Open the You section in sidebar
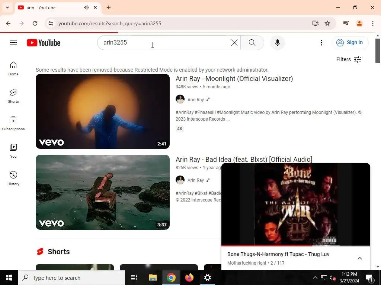Screen dimensions: 381x285 click(x=13, y=151)
